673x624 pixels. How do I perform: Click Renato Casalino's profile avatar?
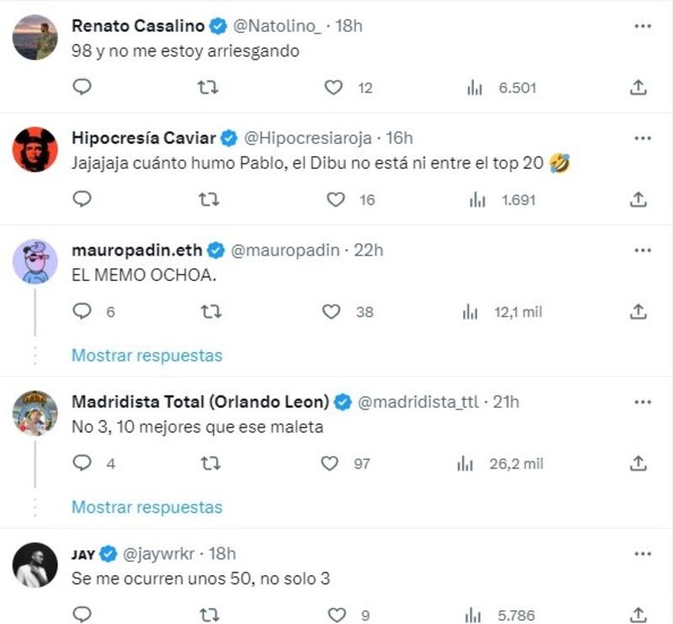(x=35, y=37)
